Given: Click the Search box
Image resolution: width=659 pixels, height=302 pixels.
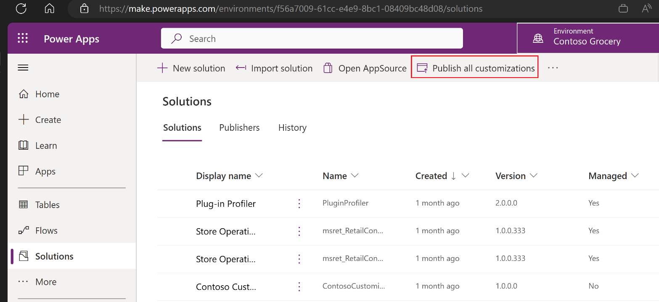Looking at the screenshot, I should tap(312, 39).
